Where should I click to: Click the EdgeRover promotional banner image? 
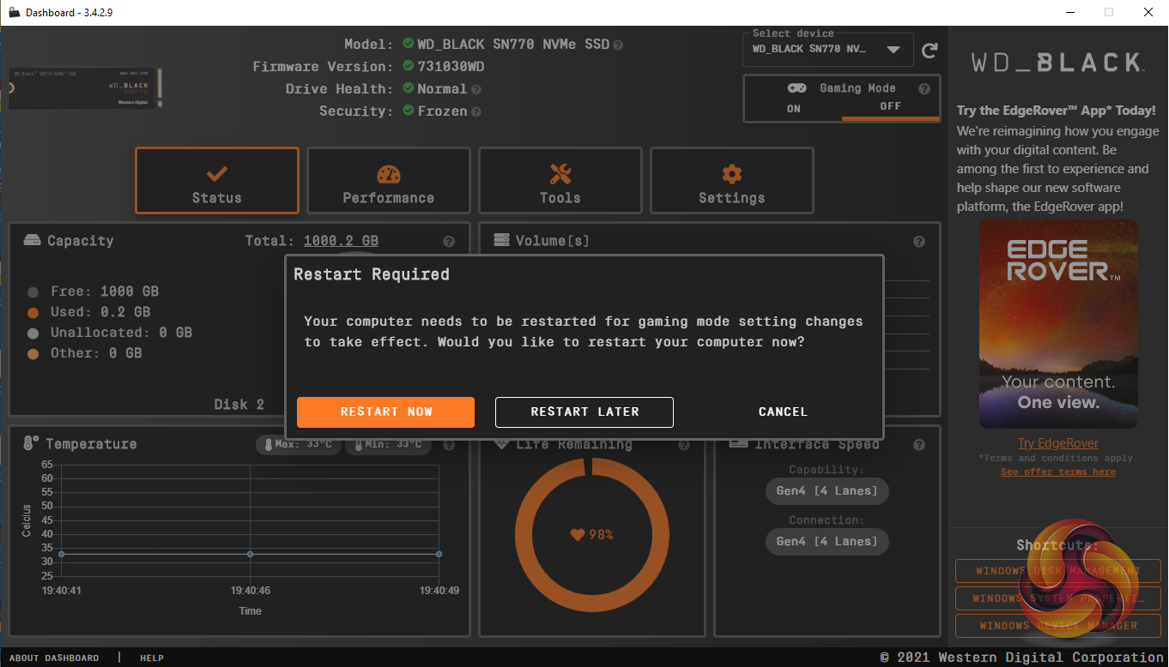1058,324
